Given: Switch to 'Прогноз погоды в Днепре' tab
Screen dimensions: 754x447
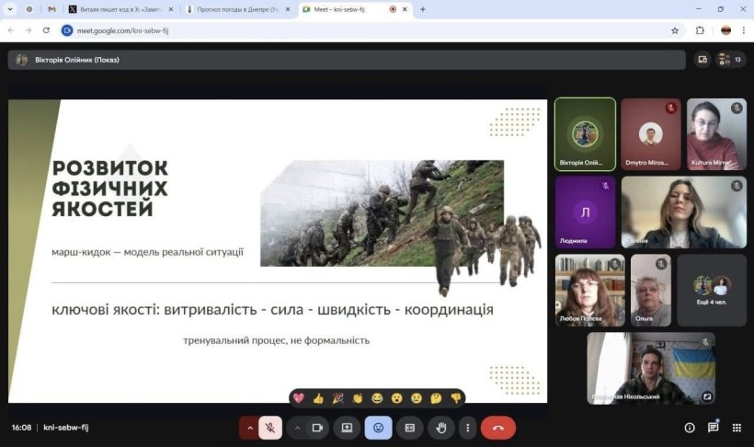Looking at the screenshot, I should pyautogui.click(x=238, y=9).
